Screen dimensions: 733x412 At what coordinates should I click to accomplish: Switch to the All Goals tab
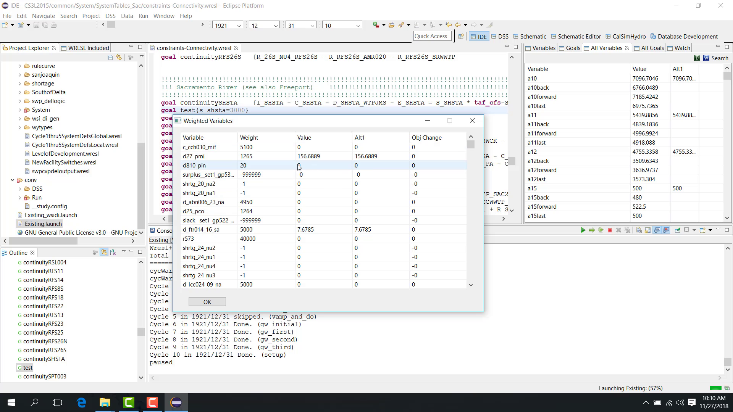coord(649,48)
